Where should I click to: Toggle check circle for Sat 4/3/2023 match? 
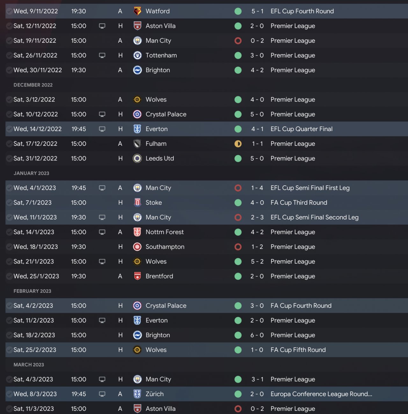(x=10, y=380)
